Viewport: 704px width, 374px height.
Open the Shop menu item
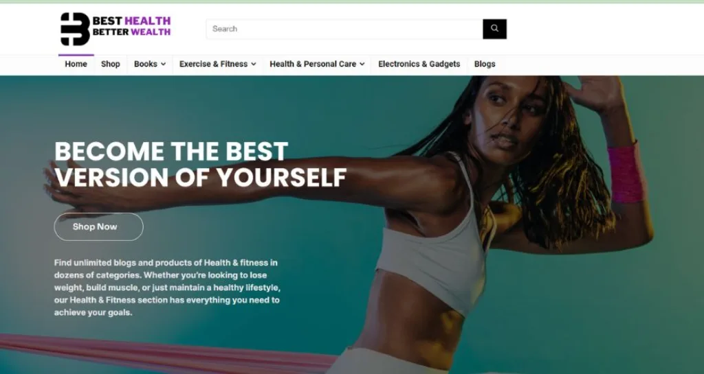pos(111,64)
